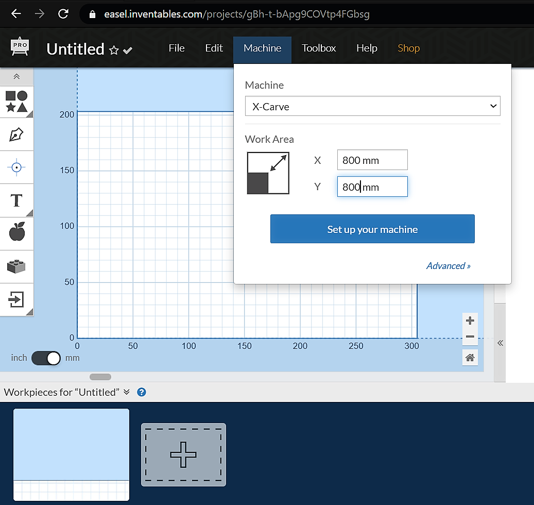Open the Toolbox menu
Viewport: 534px width, 505px height.
tap(319, 48)
